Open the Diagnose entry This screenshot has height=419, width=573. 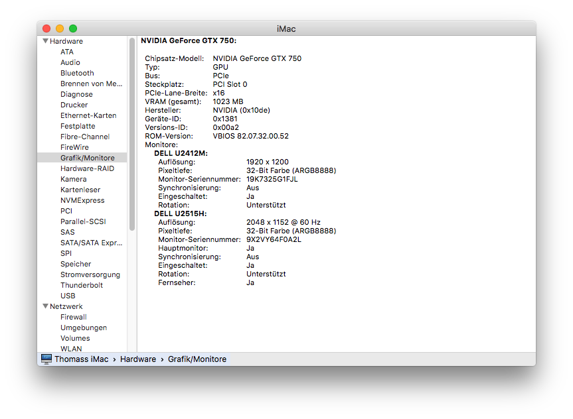76,94
